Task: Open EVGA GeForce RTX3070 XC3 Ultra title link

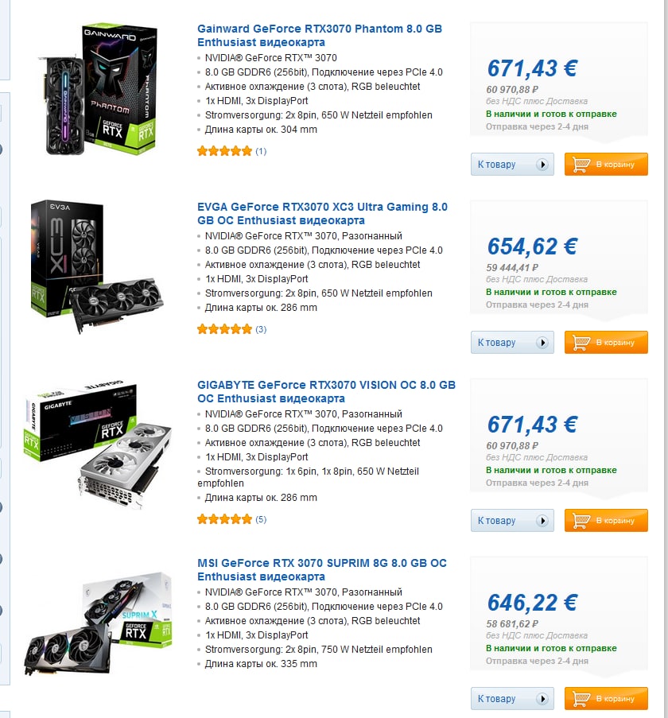Action: click(322, 213)
